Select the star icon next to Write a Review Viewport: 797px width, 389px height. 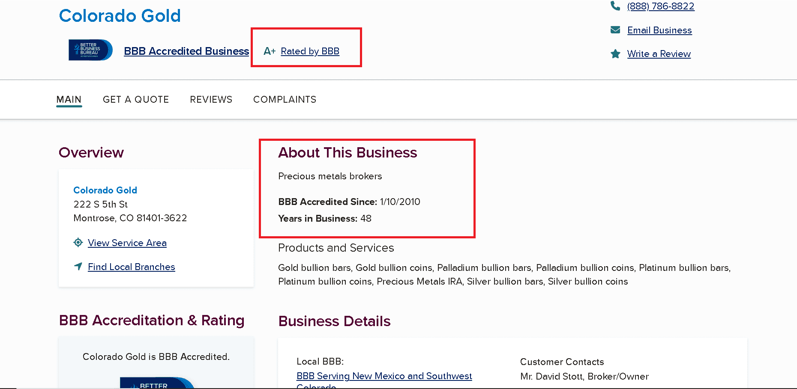616,53
